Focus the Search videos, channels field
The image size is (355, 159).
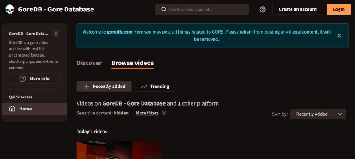point(202,9)
